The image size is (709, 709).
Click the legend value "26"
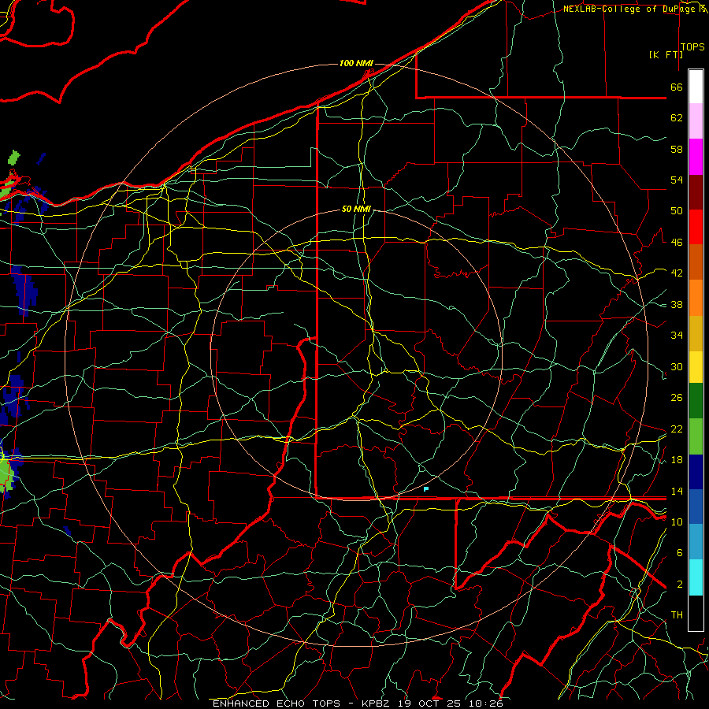point(677,398)
